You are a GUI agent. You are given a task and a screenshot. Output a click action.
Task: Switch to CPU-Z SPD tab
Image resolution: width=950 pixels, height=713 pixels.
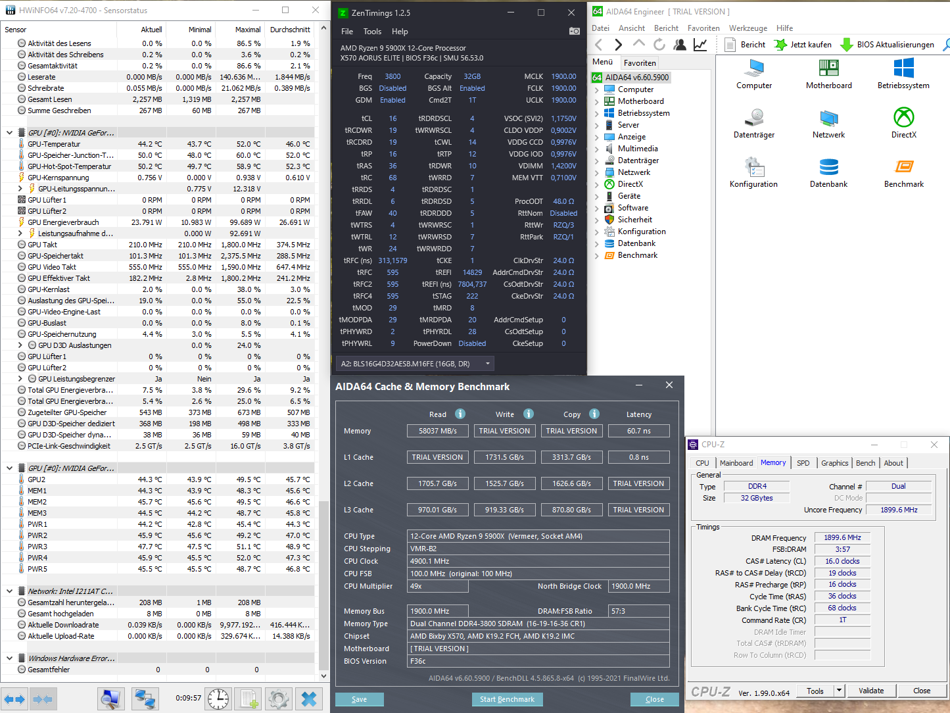click(803, 463)
